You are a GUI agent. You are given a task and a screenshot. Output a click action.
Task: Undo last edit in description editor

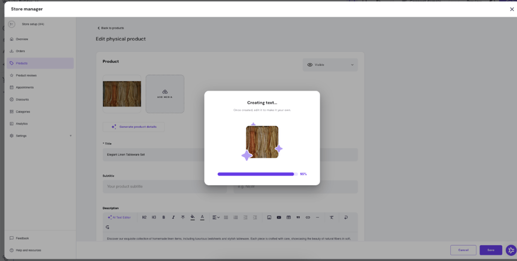click(x=346, y=218)
